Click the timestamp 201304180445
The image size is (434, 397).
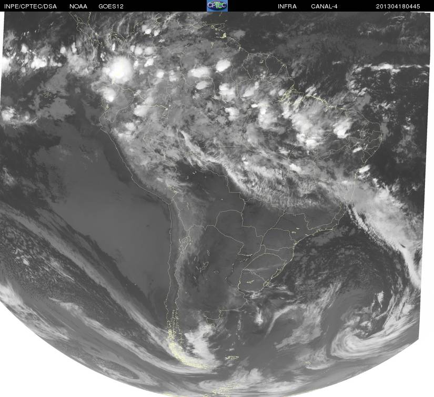coord(398,6)
